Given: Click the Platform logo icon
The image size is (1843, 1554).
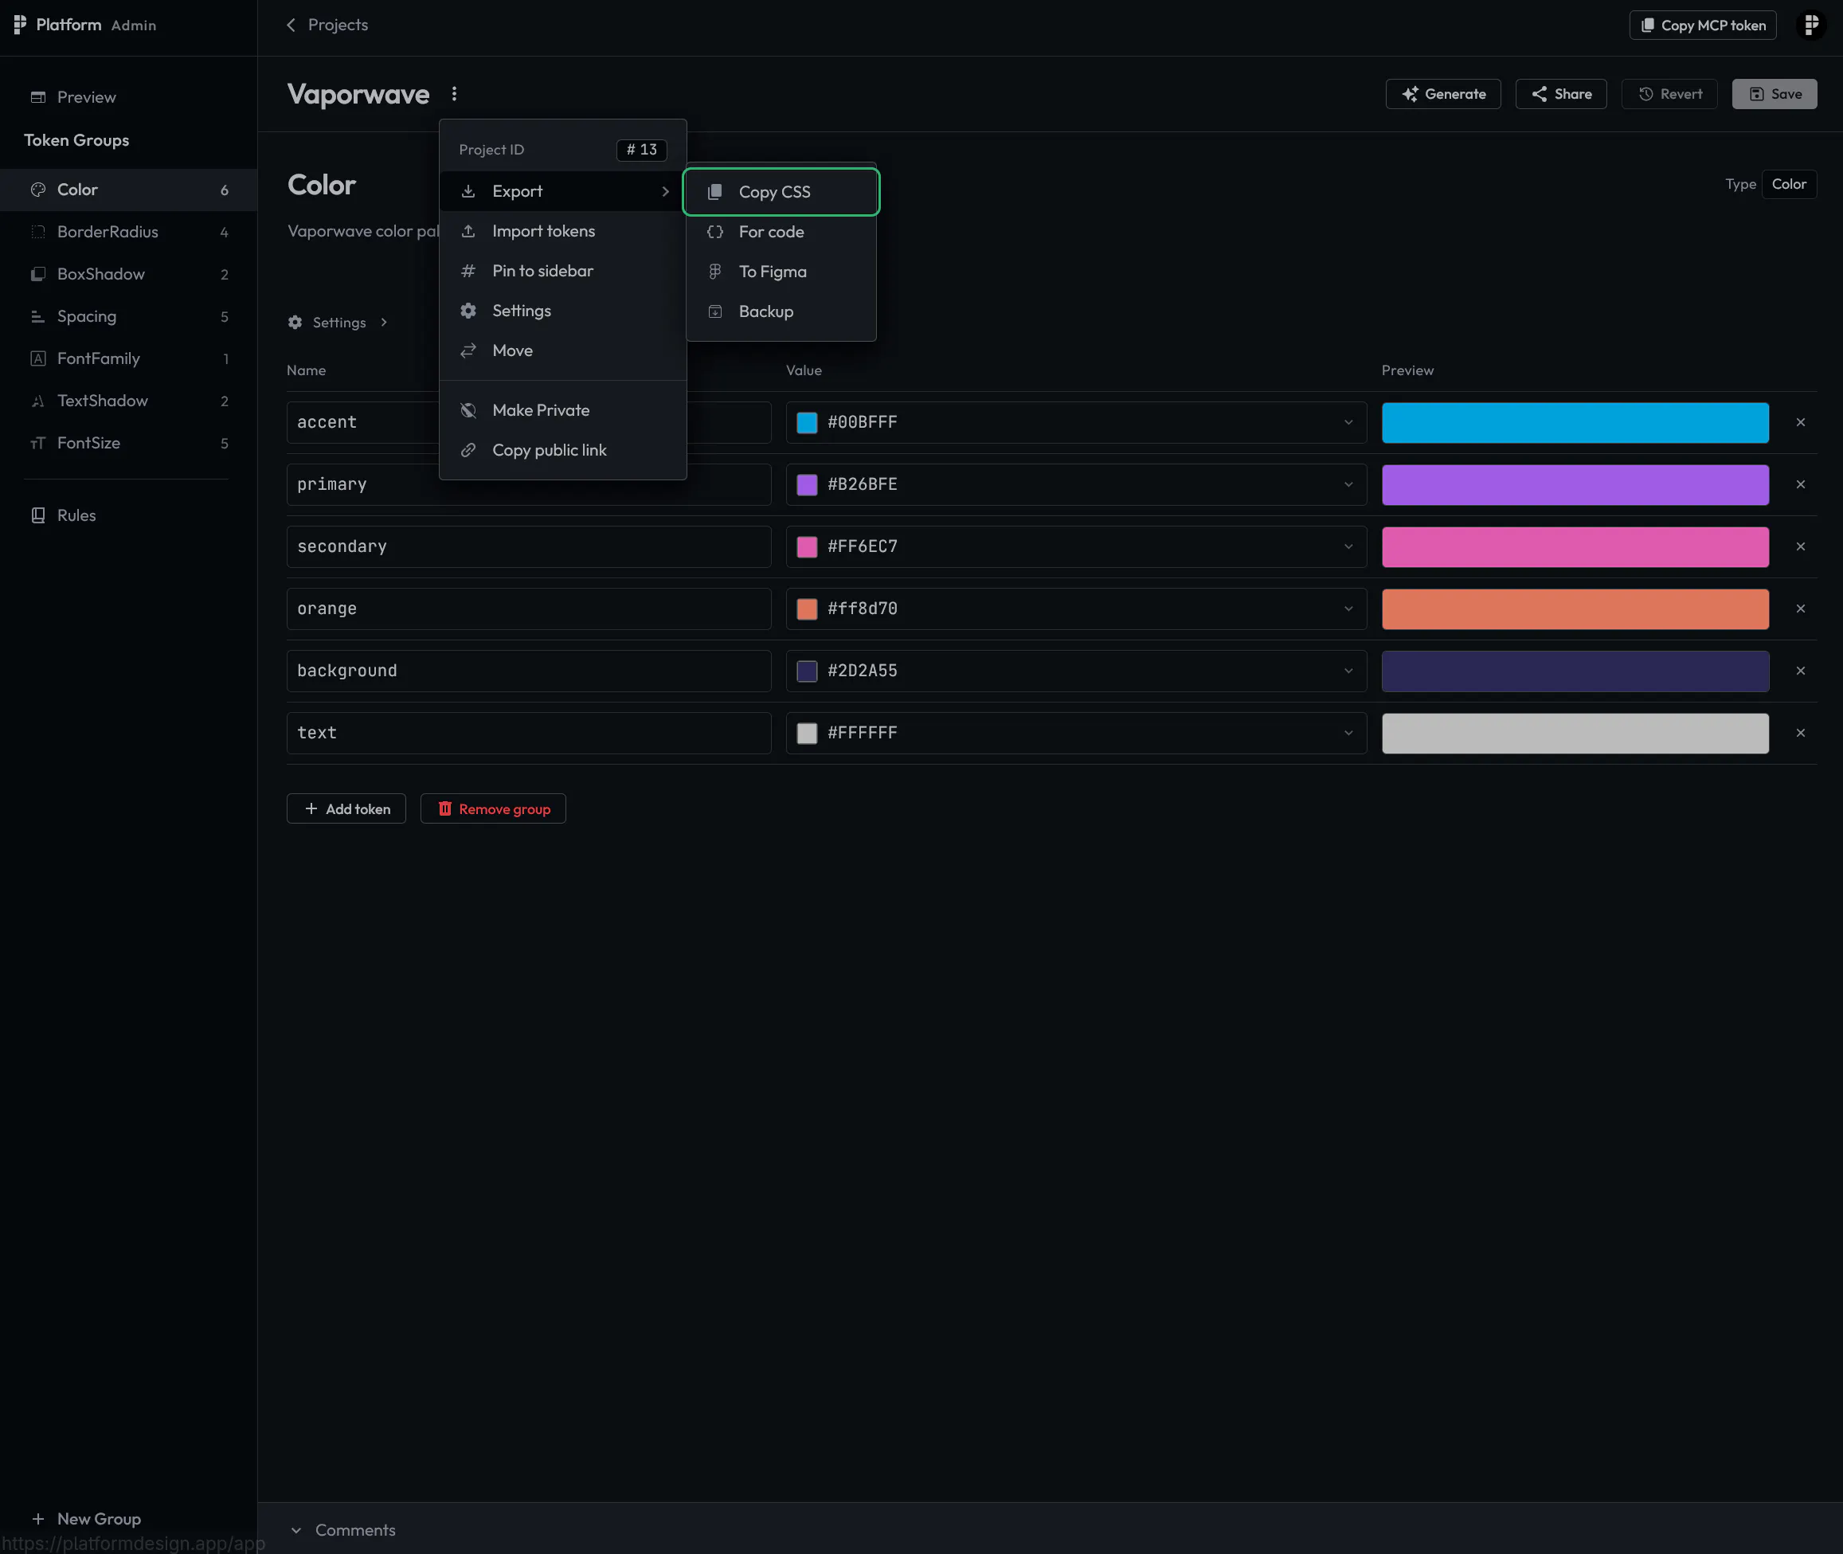Looking at the screenshot, I should [19, 25].
